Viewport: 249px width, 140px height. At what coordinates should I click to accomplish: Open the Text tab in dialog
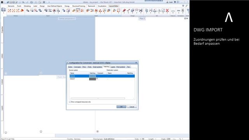coord(128,67)
